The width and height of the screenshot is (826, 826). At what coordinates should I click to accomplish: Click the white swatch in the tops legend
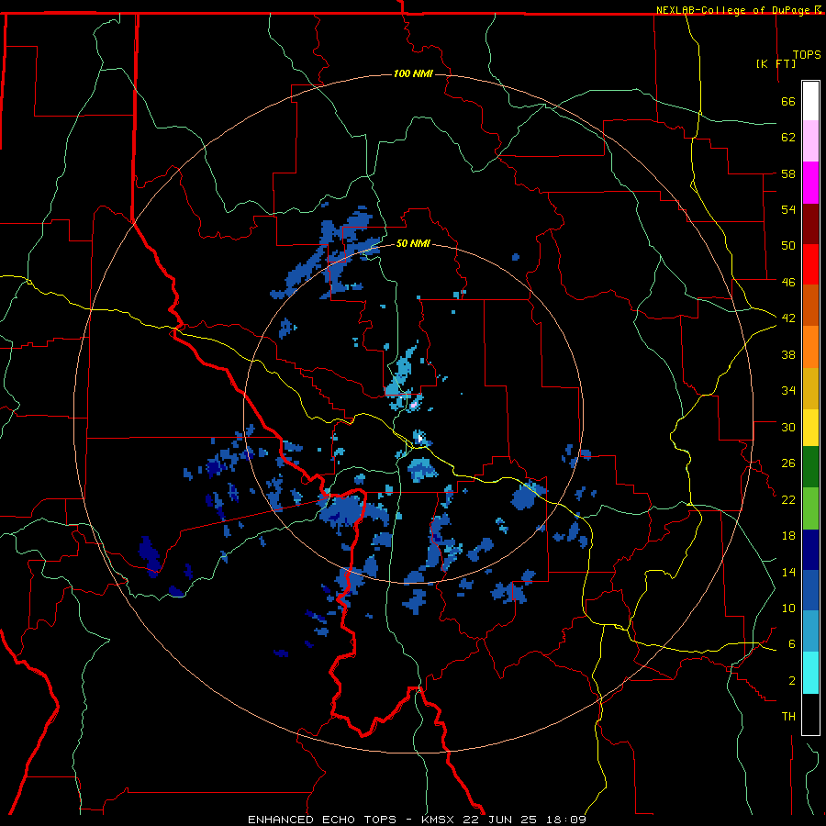pyautogui.click(x=810, y=101)
